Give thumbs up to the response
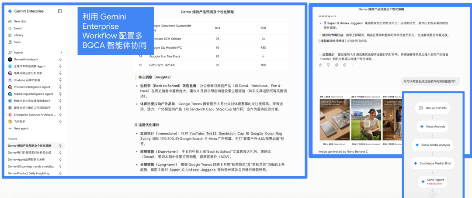 click(x=320, y=65)
